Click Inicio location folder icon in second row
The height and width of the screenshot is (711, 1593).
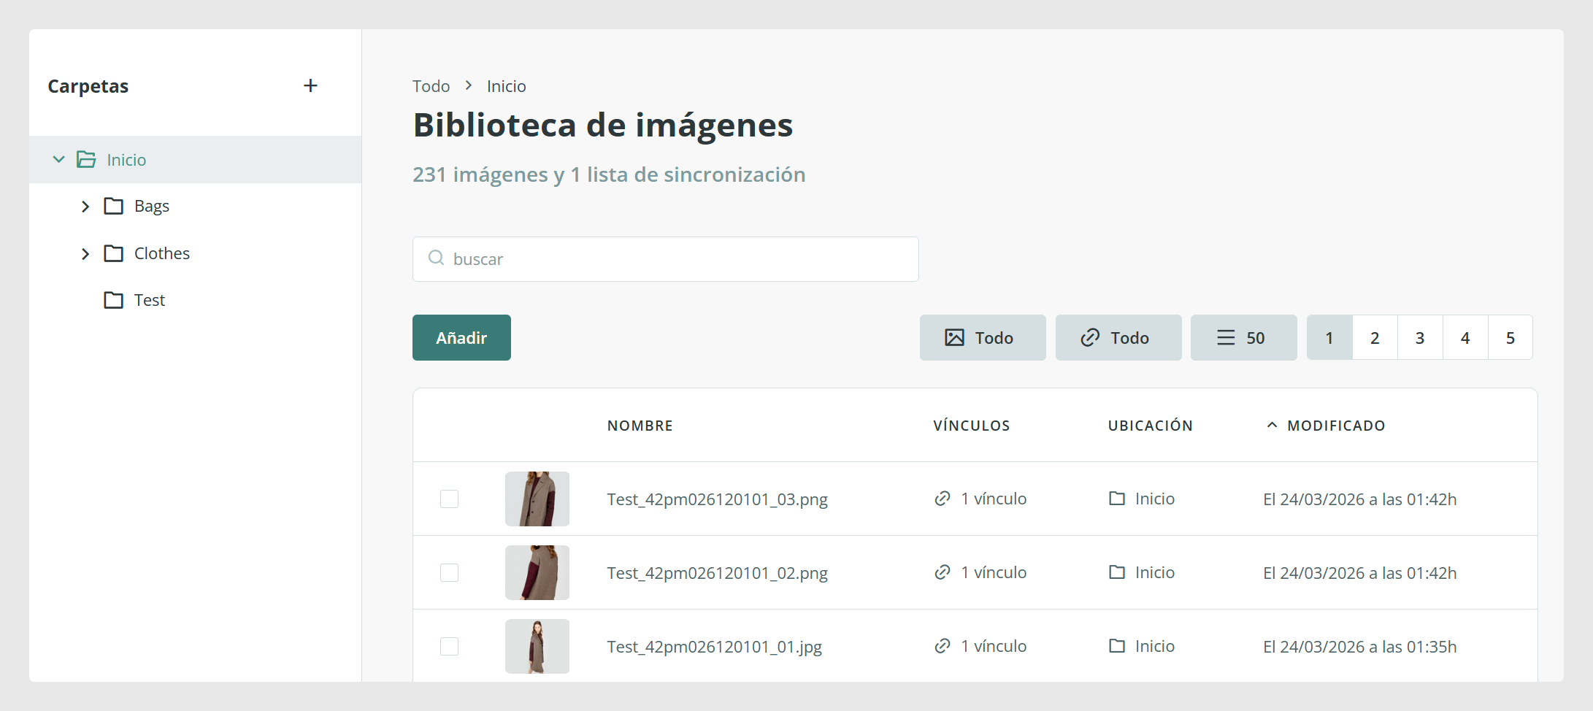[1117, 572]
